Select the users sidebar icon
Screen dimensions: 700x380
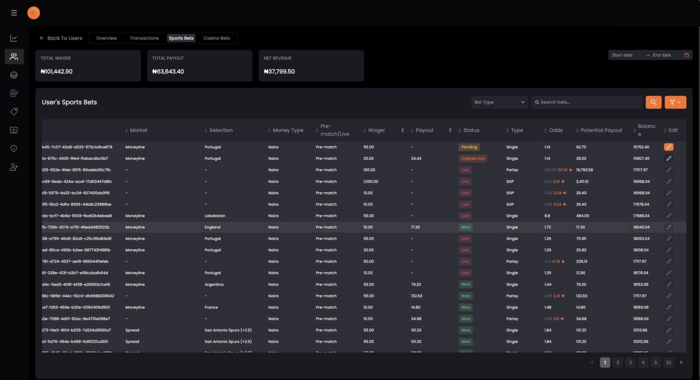click(14, 56)
